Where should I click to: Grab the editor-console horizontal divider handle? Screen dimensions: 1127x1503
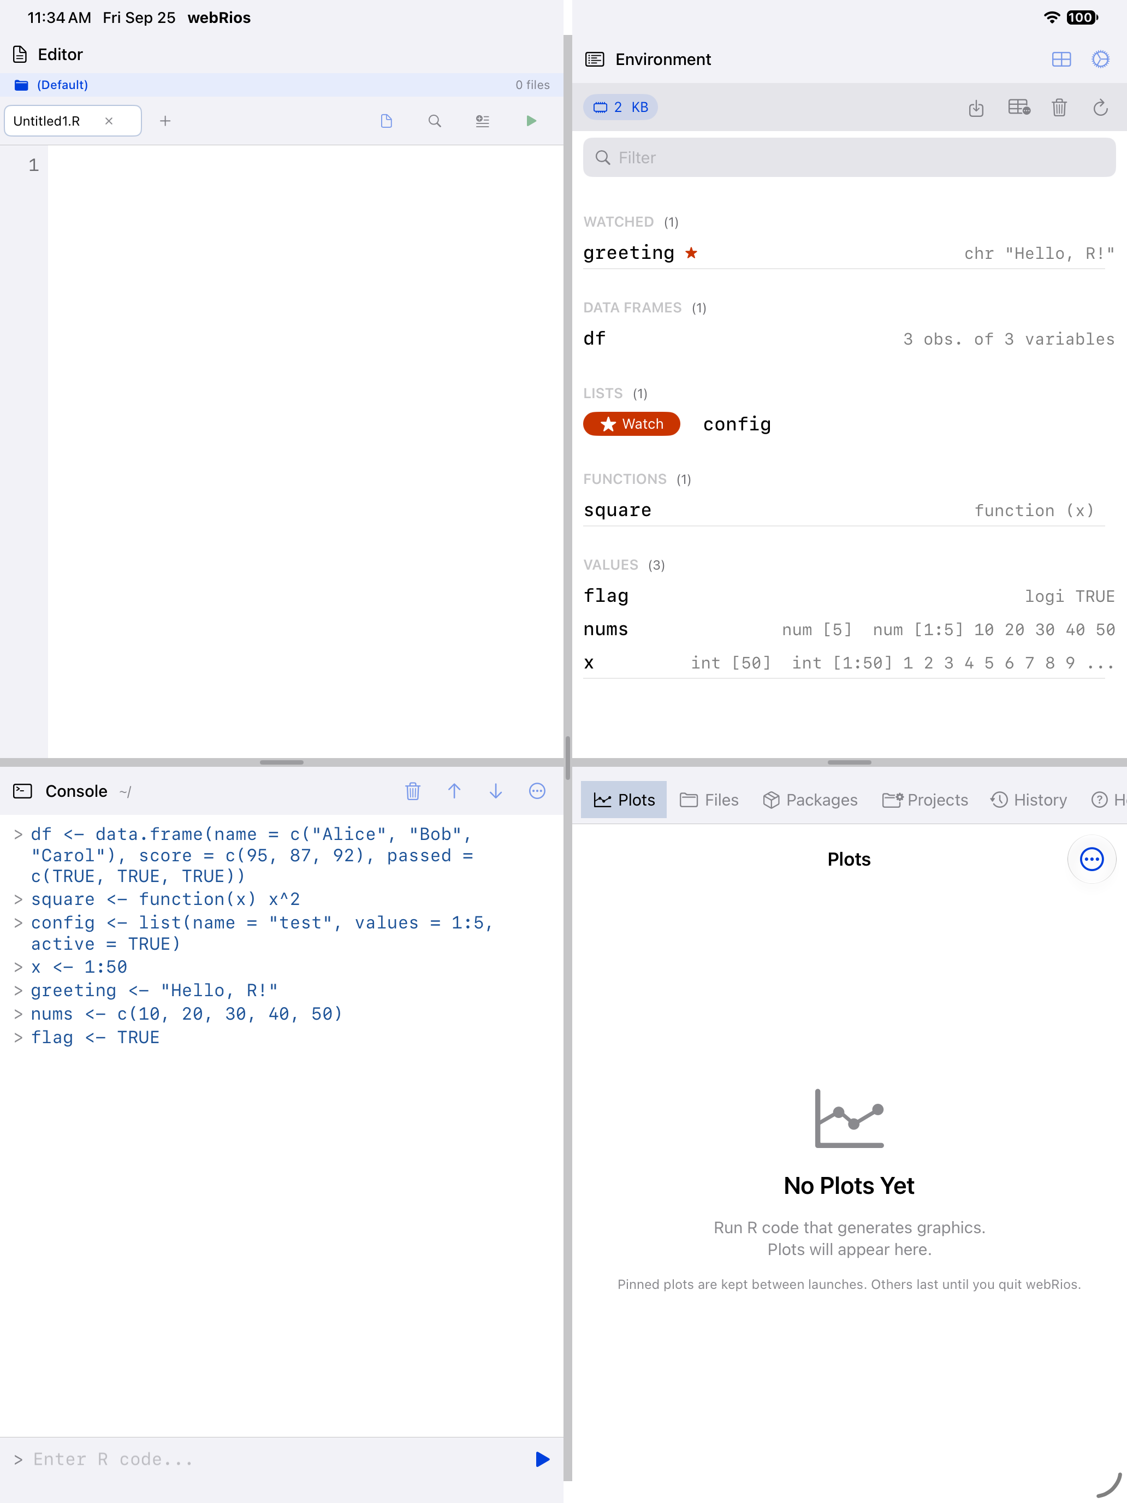tap(281, 762)
